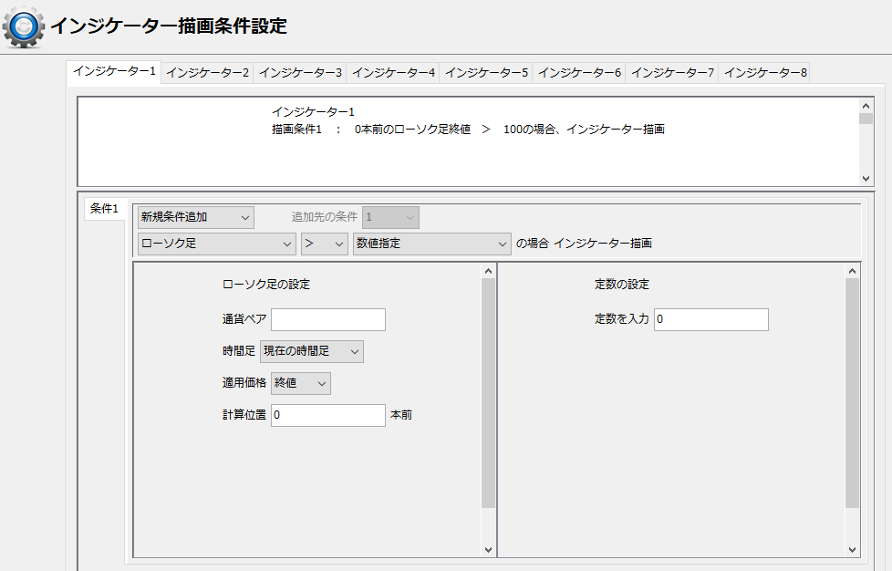Switch to the インジケーター2 tab
Screen dimensions: 892x571
207,73
